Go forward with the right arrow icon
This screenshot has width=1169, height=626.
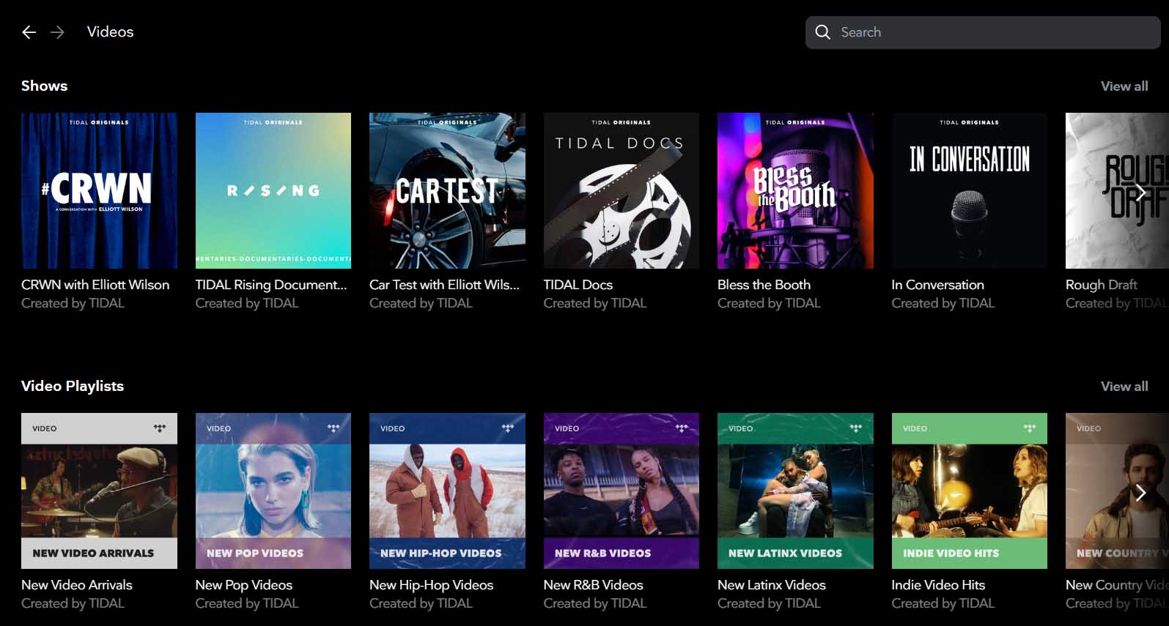pos(57,32)
